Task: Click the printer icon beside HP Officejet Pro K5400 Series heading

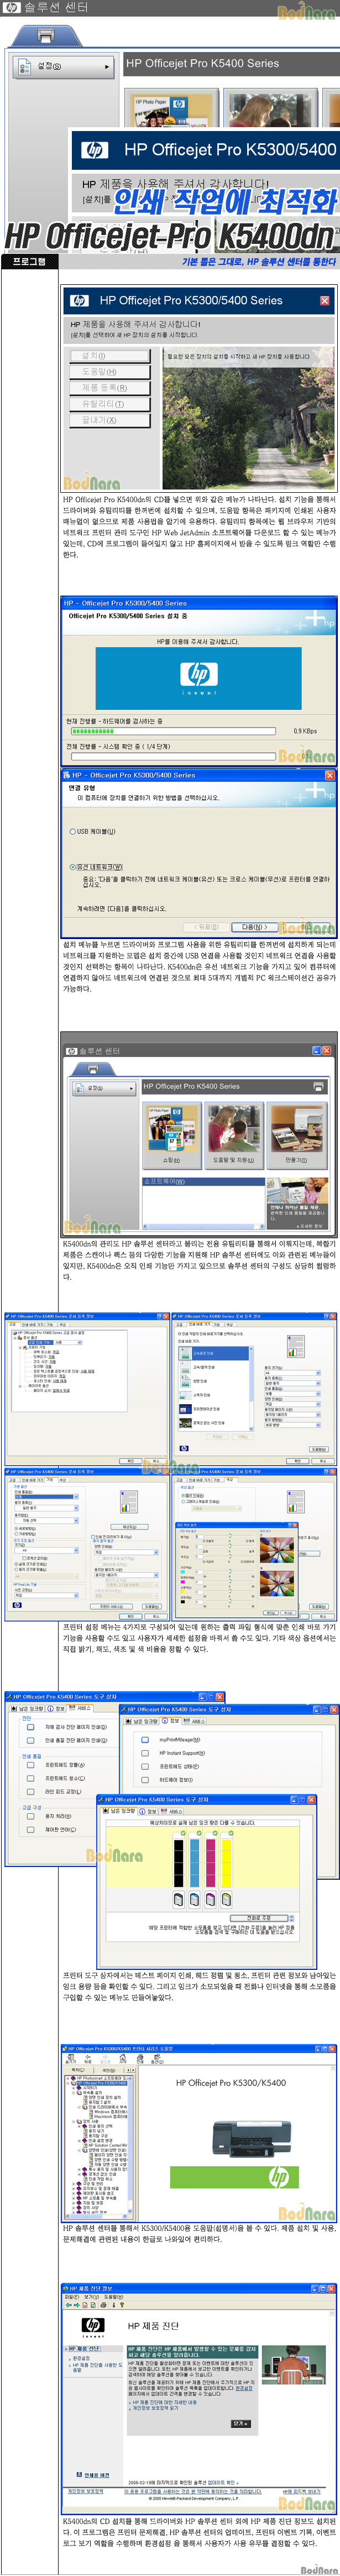Action: click(318, 1086)
